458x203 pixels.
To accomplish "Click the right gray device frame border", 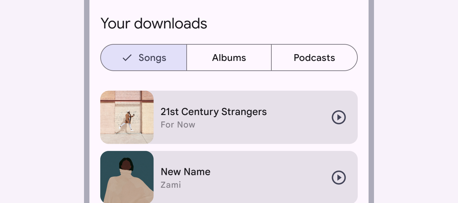I will [x=371, y=101].
